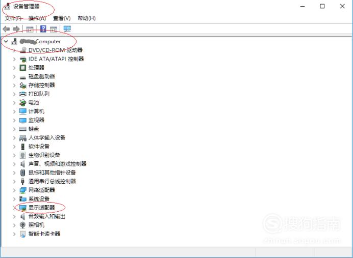Click the 软件设备 icon
Screen dimensions: 353x258
[23, 147]
